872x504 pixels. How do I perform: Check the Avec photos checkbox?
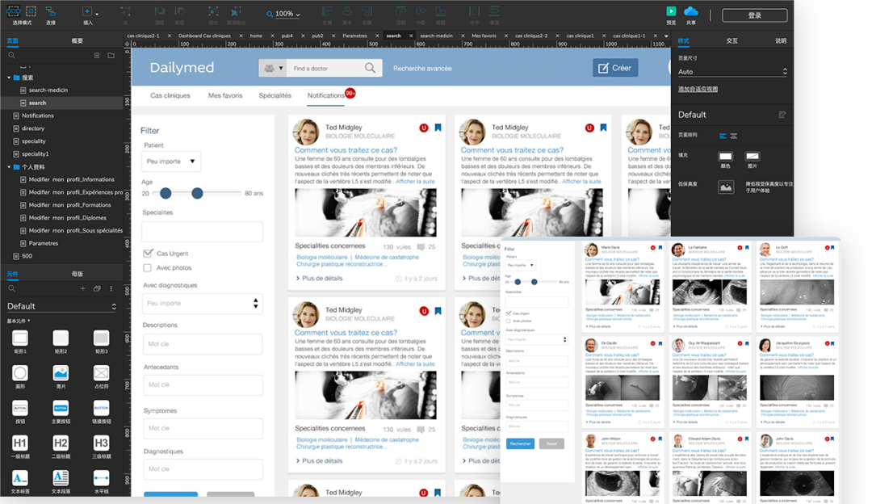(148, 268)
